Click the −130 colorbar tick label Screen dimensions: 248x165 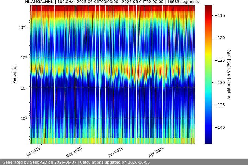(220, 82)
